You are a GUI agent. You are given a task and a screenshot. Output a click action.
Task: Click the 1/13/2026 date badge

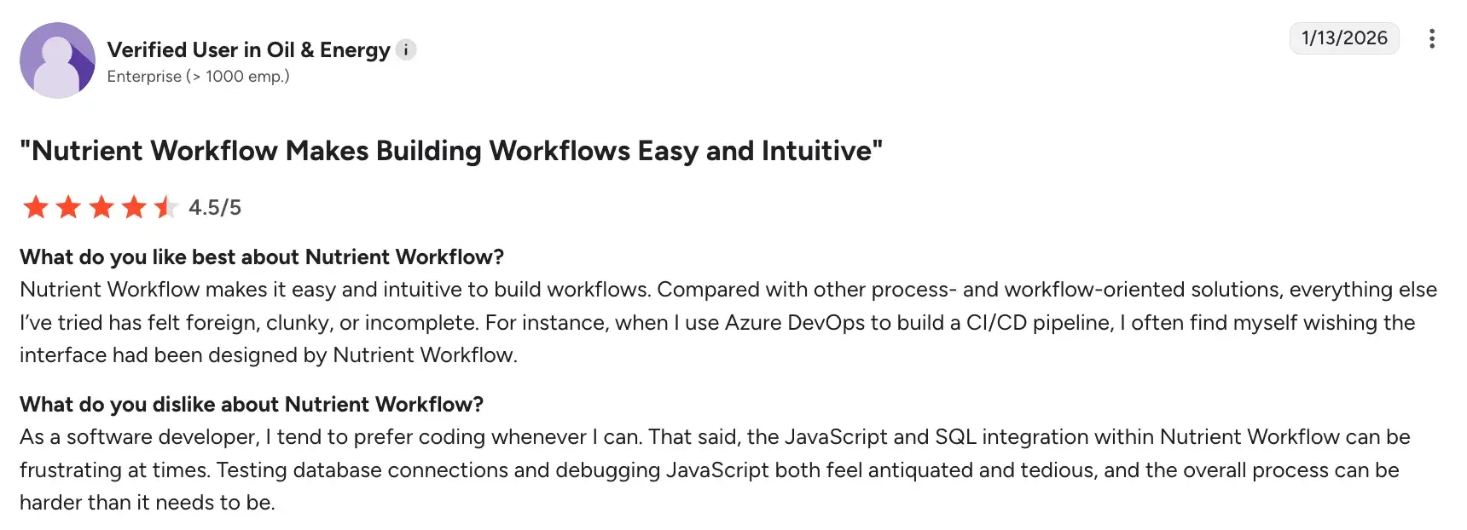[1344, 38]
